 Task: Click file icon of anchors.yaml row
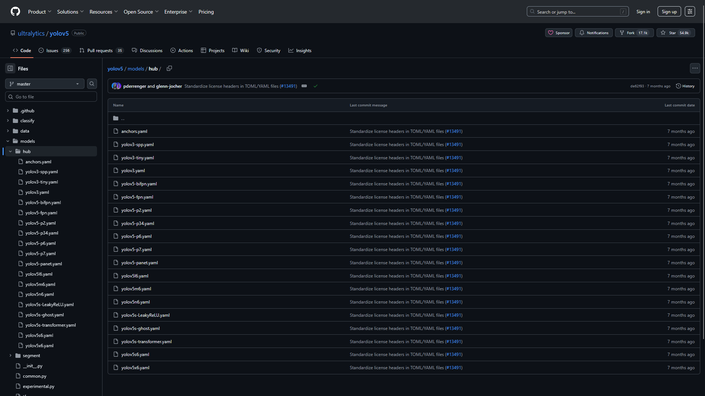tap(116, 131)
